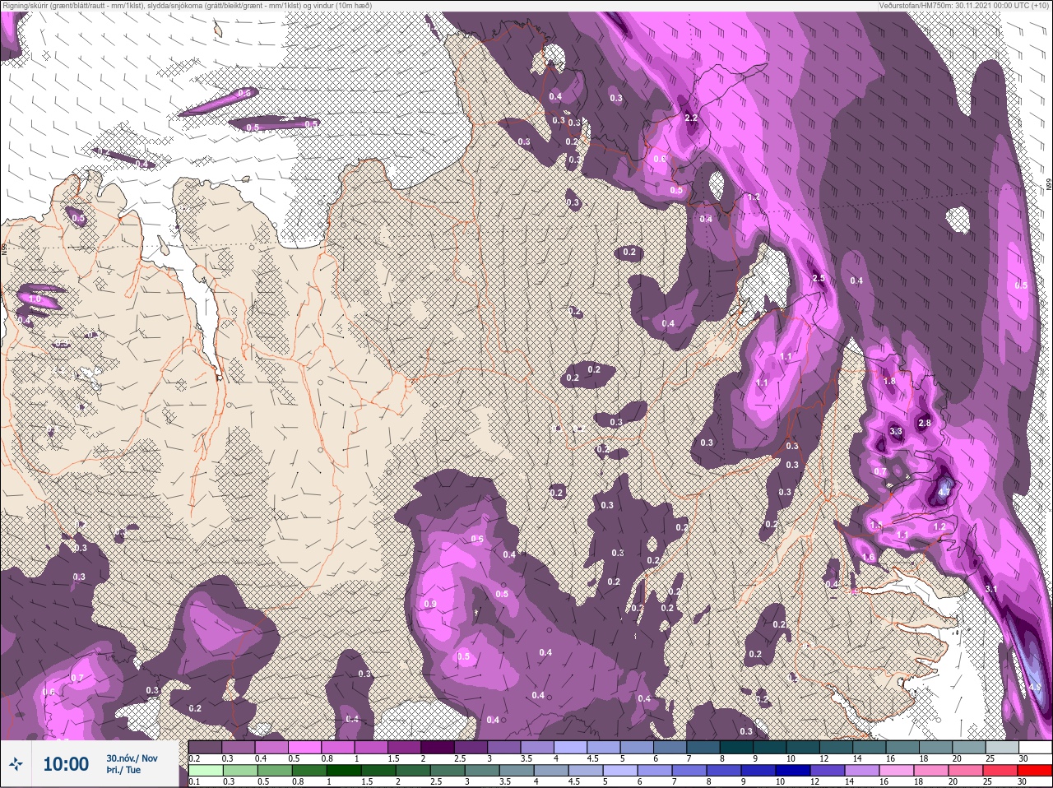Image resolution: width=1053 pixels, height=788 pixels.
Task: Pick the darkest purple swatch at value 2 in snow legend
Action: point(438,748)
